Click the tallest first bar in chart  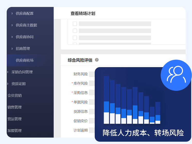[106, 100]
